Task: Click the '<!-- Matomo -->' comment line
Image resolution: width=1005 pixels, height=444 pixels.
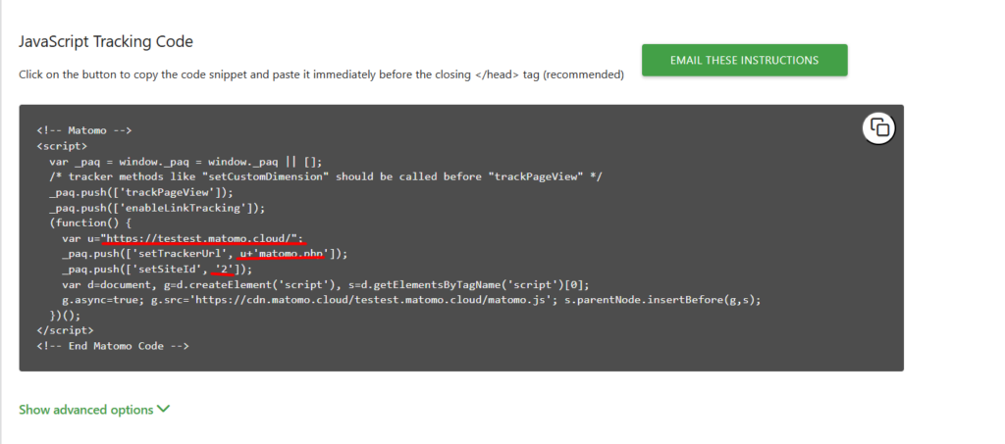Action: point(84,130)
